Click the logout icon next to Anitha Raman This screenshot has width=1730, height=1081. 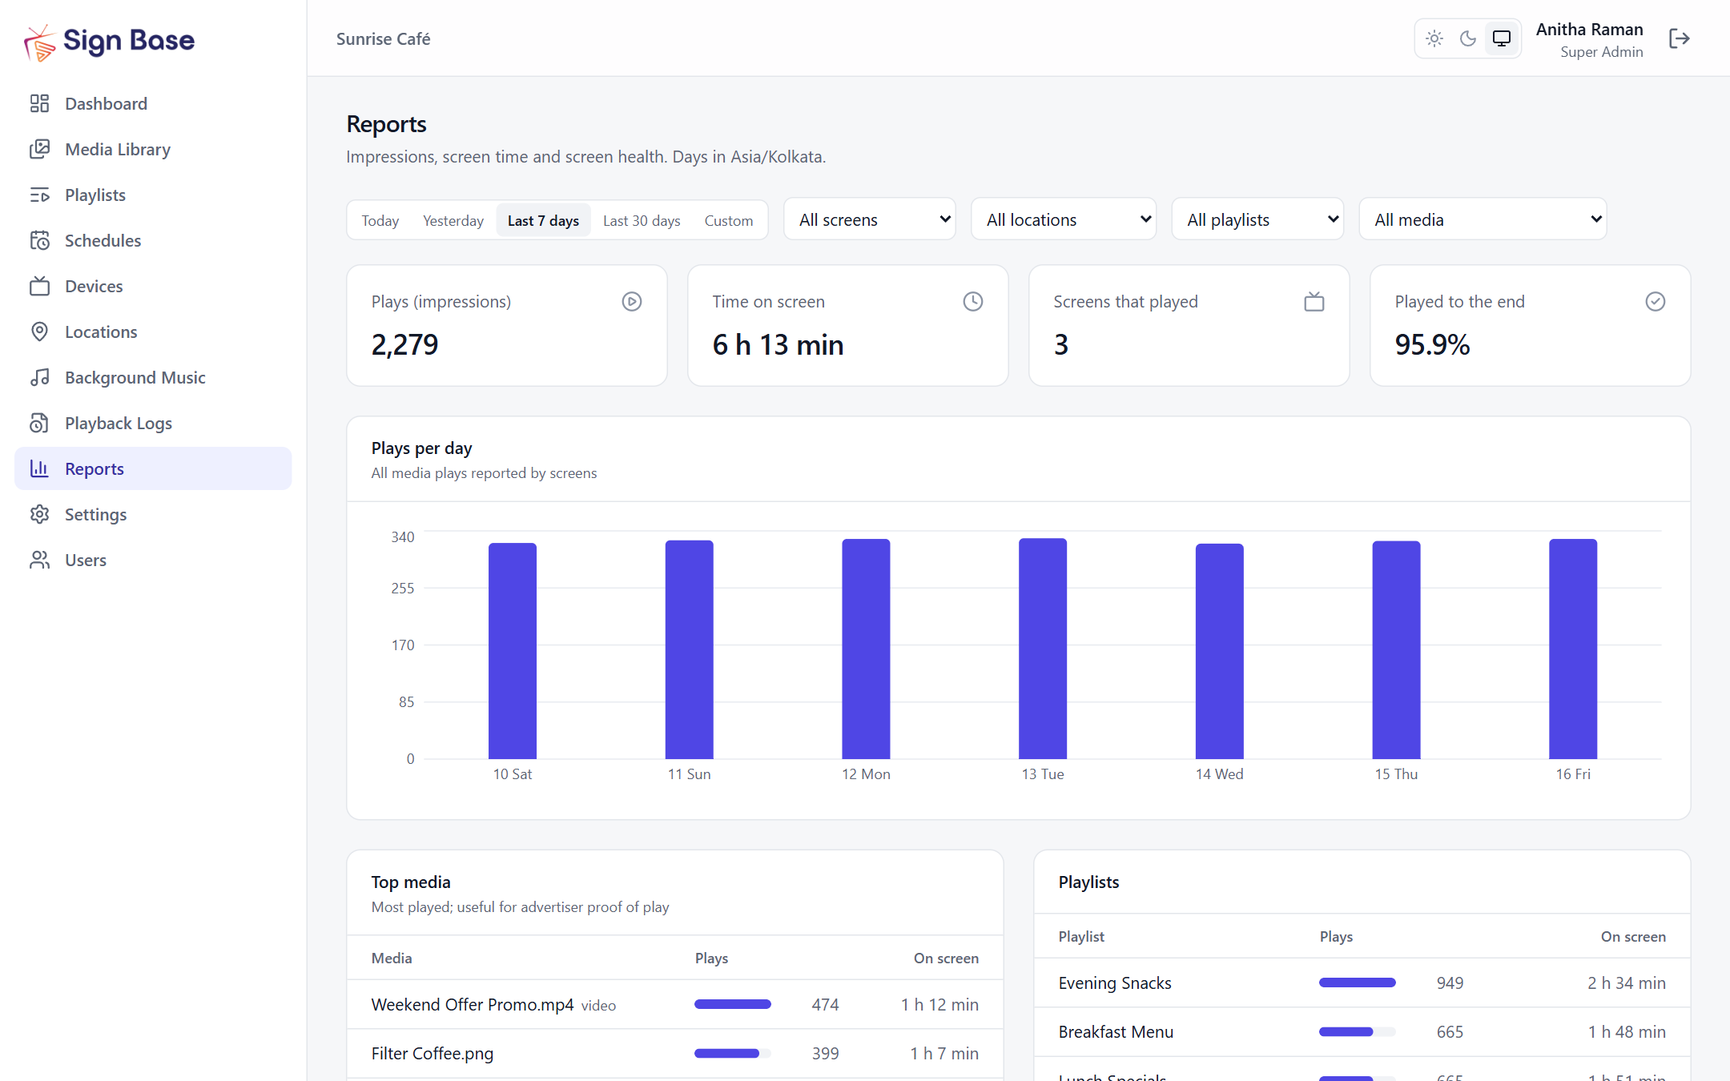pyautogui.click(x=1679, y=38)
